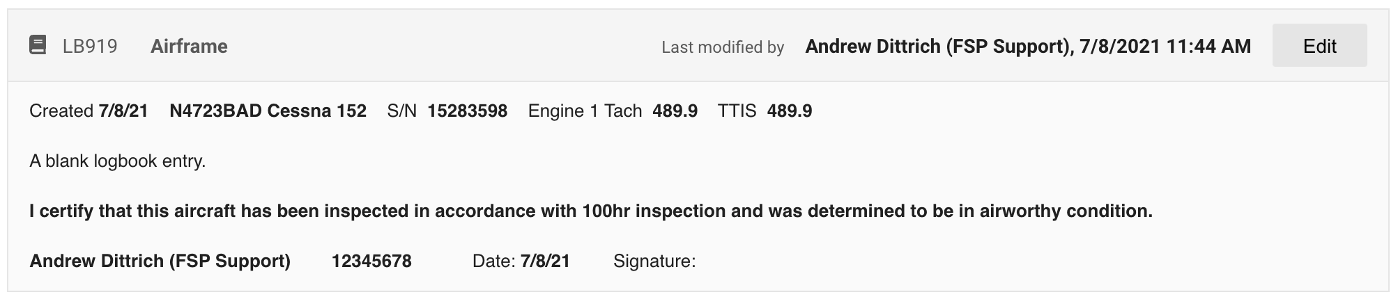Click the Airframe logbook label

tap(189, 46)
